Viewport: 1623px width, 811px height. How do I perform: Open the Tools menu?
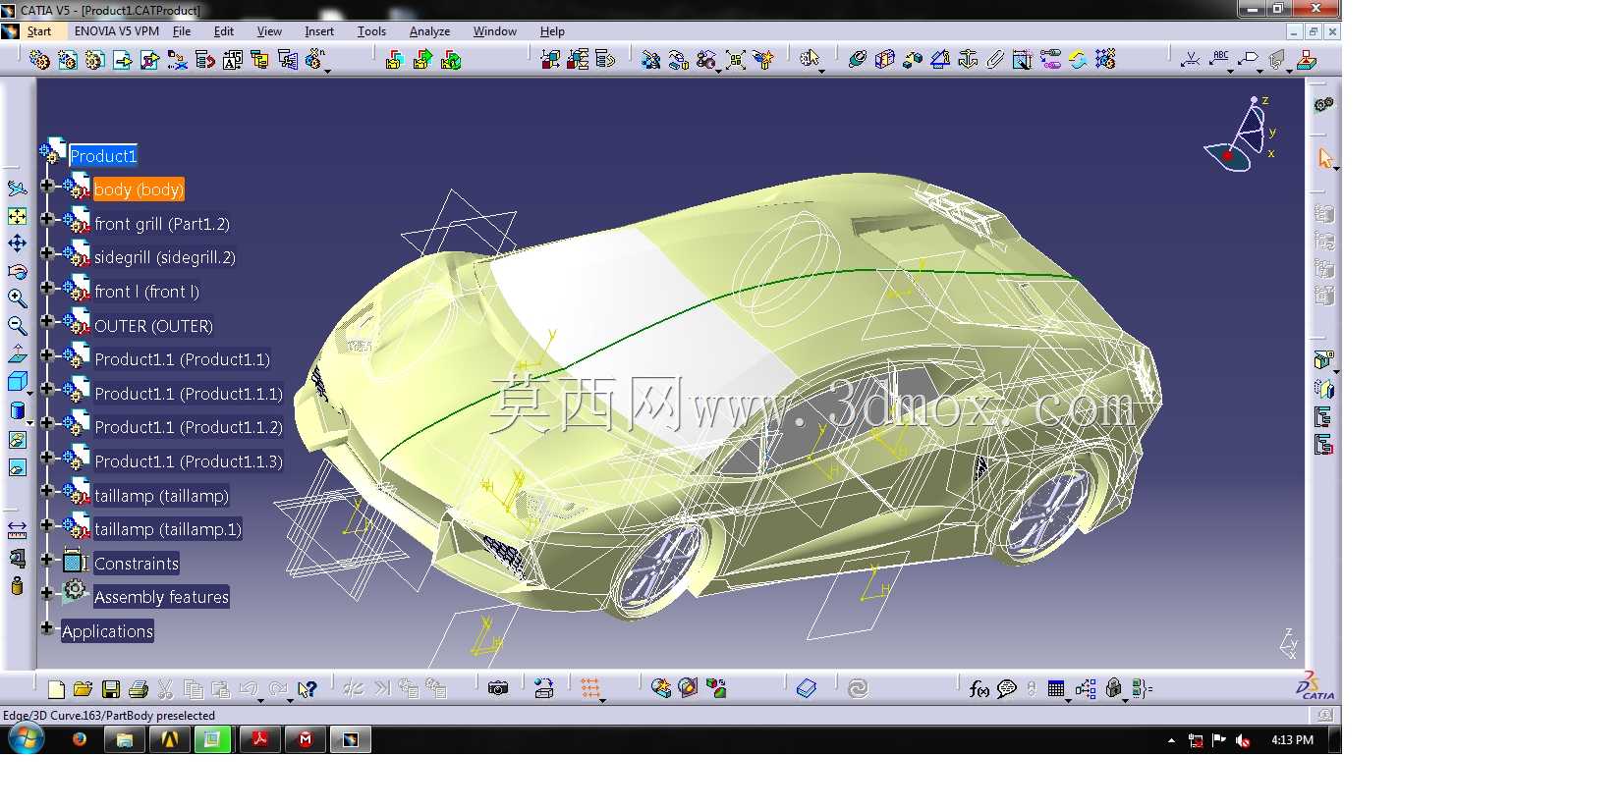pos(371,31)
